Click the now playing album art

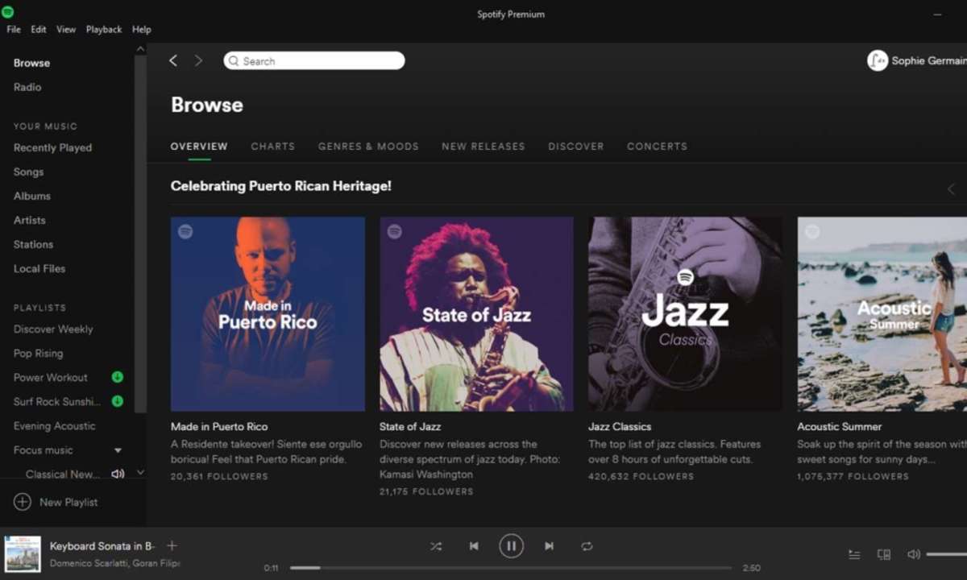[23, 554]
